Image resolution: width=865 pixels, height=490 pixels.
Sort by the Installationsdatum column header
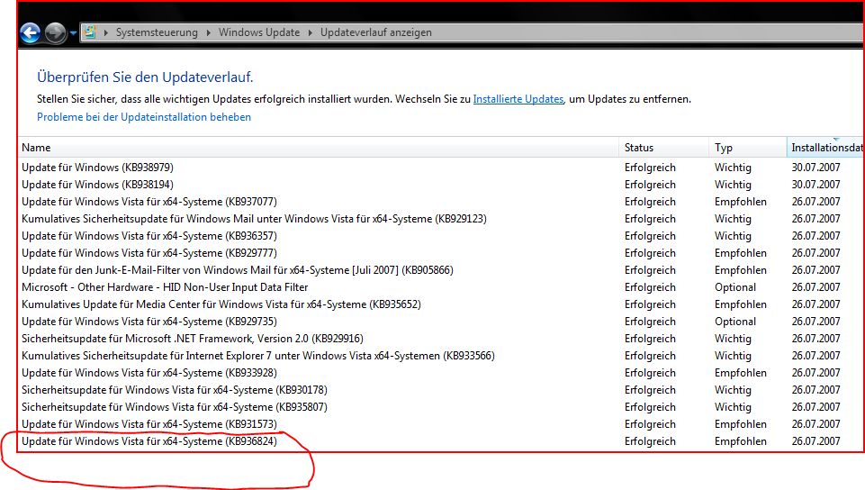(825, 148)
